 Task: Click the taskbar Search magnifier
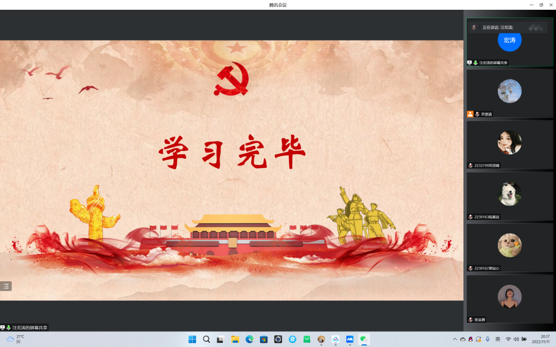pos(206,339)
